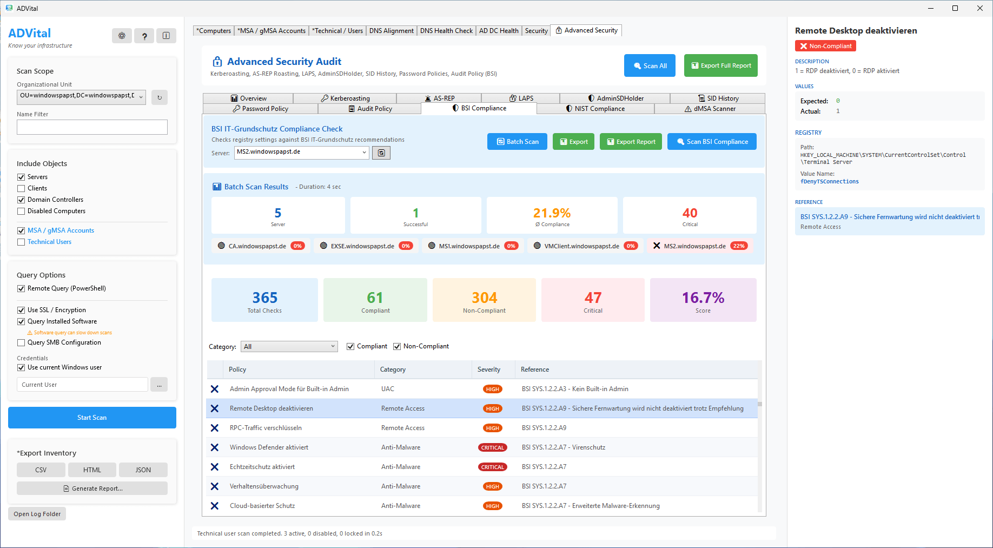This screenshot has height=548, width=993.
Task: Click the X status icon on Windows Defender aktiviert row
Action: (215, 447)
